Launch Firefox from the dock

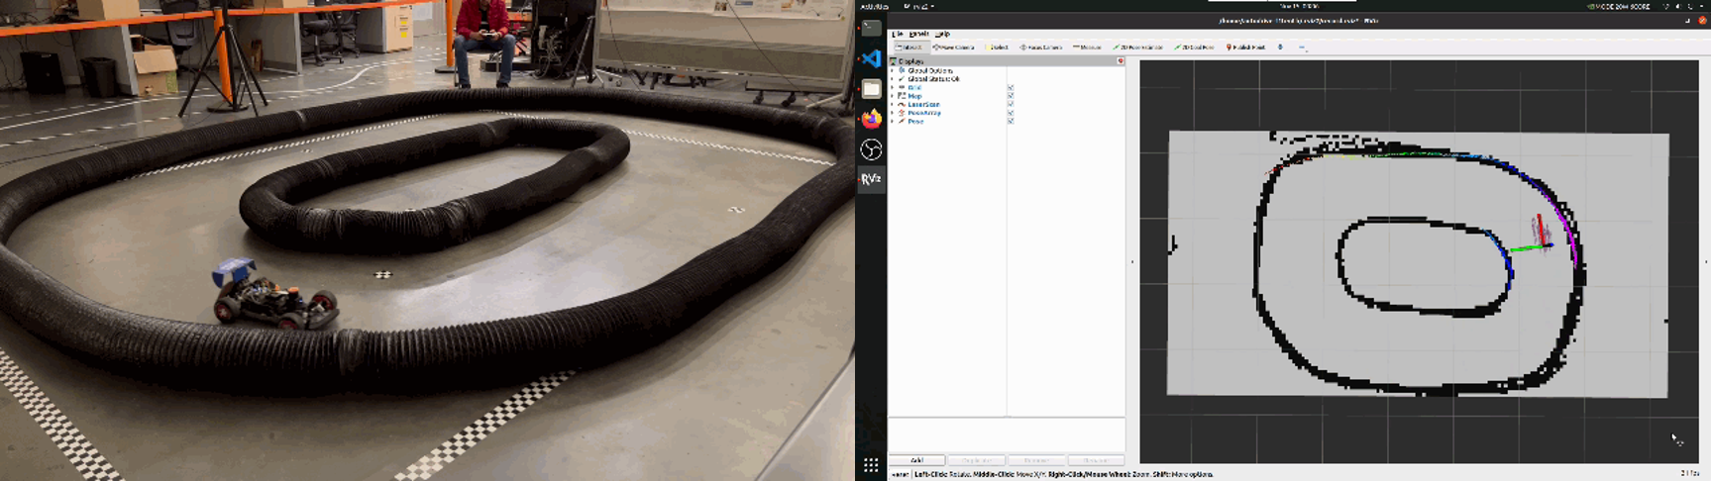pyautogui.click(x=871, y=119)
